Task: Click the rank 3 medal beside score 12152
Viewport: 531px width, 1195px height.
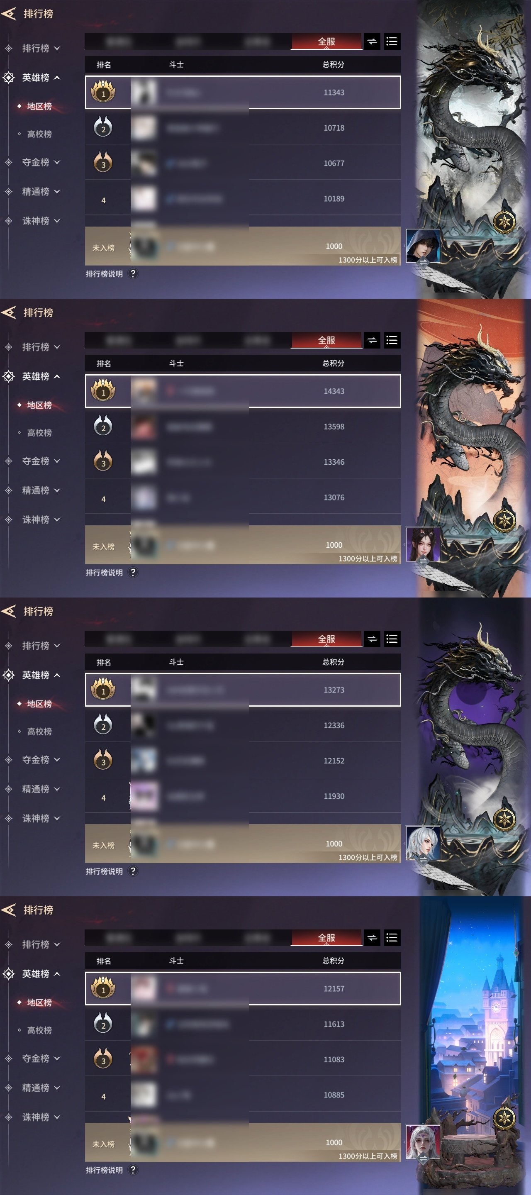Action: (x=103, y=760)
